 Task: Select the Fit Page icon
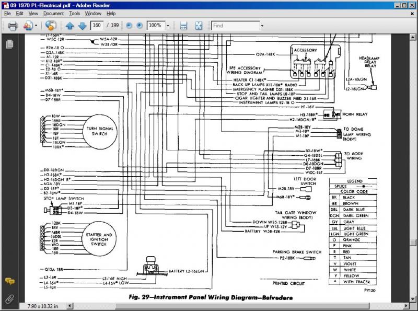(x=199, y=26)
